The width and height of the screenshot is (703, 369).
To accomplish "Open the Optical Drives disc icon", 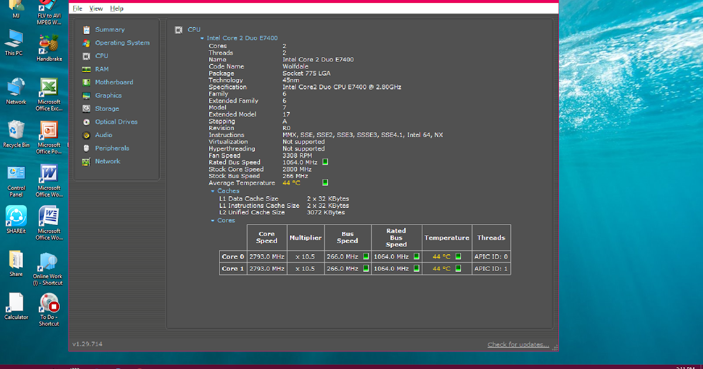I will [86, 122].
